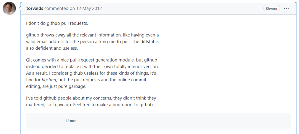
Task: Click the word 'diffstat' in comment
Action: 145,42
